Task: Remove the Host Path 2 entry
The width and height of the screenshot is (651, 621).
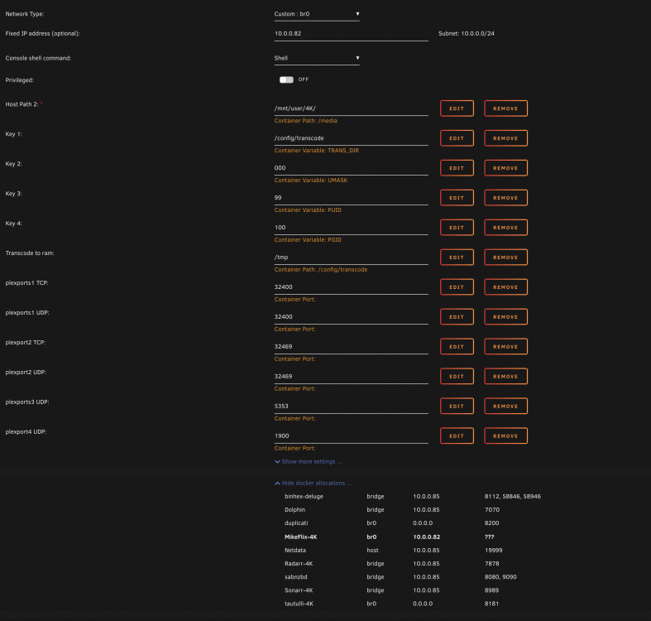Action: [x=505, y=108]
